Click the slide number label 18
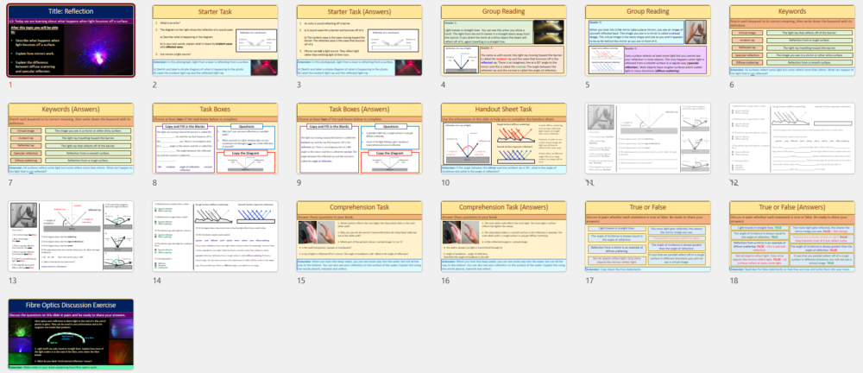863x373 pixels. point(734,281)
